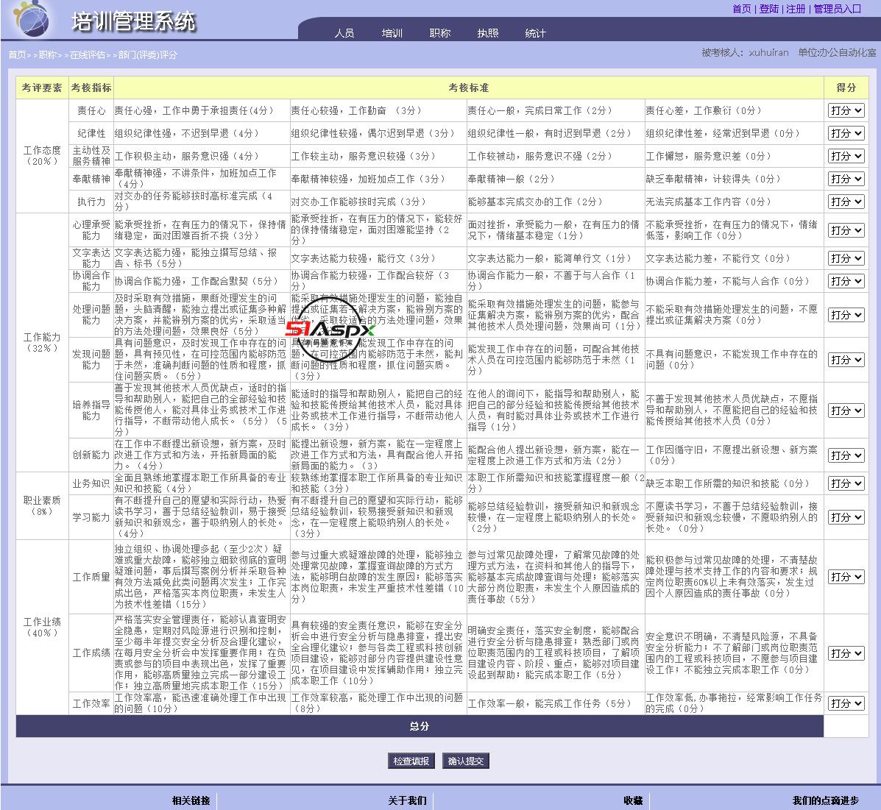Click the 首页 link at top right
Viewport: 881px width, 810px height.
coord(741,9)
